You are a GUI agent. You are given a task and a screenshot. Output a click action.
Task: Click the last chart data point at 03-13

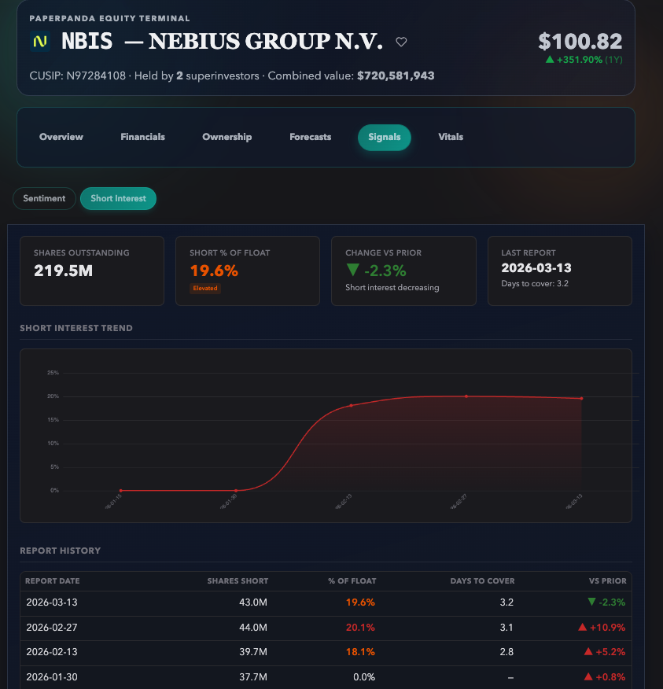tap(582, 399)
